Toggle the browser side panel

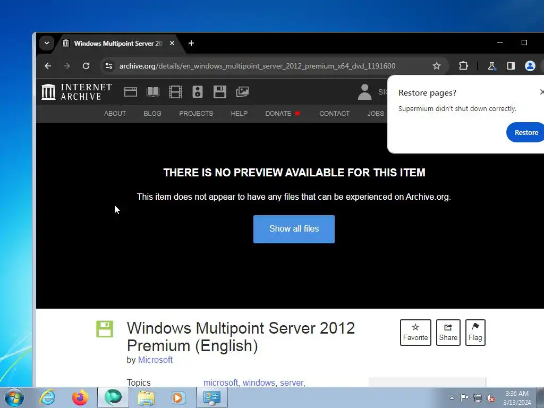[x=511, y=66]
